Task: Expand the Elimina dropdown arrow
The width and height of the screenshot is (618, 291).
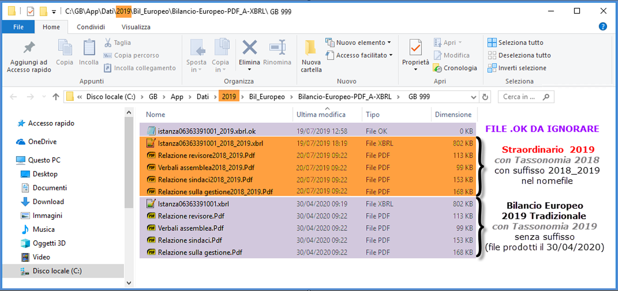Action: [249, 70]
